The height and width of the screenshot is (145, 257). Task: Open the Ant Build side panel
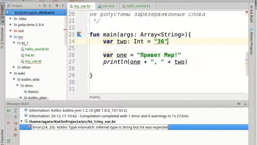[251, 14]
